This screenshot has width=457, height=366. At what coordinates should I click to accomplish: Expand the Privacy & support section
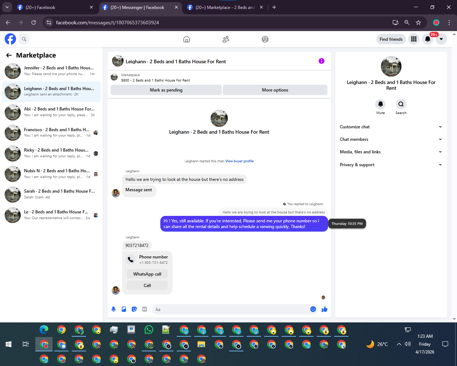[391, 165]
